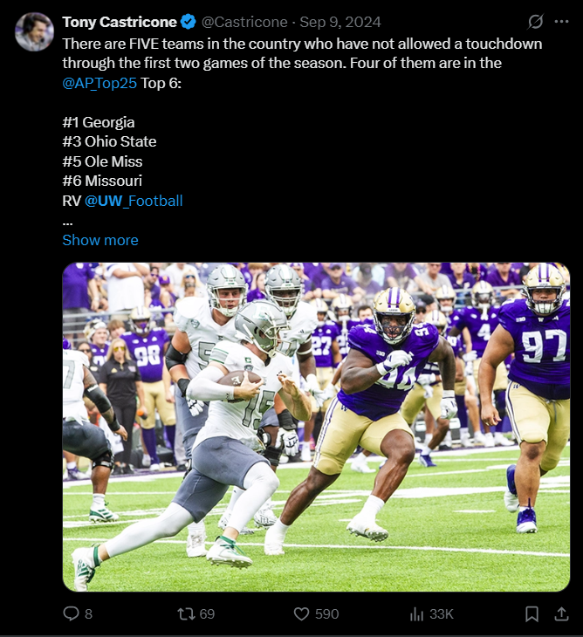Open the @UW_Football mention link
Viewport: 583px width, 637px height.
point(134,201)
